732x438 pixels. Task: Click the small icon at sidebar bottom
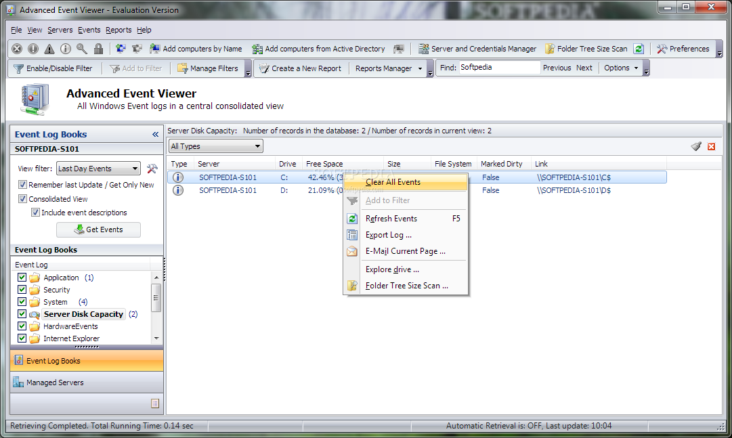(x=156, y=403)
